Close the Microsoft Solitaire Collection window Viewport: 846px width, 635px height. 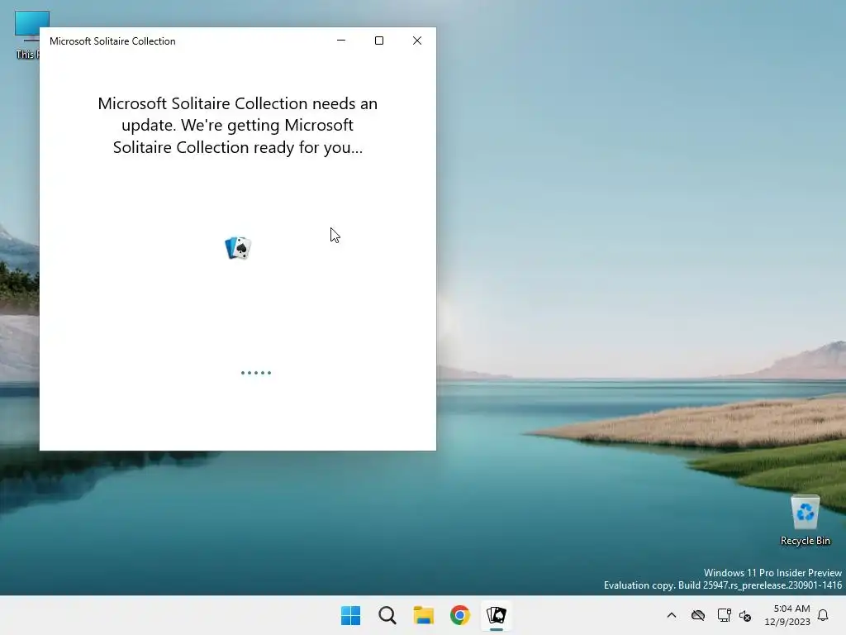click(x=417, y=41)
